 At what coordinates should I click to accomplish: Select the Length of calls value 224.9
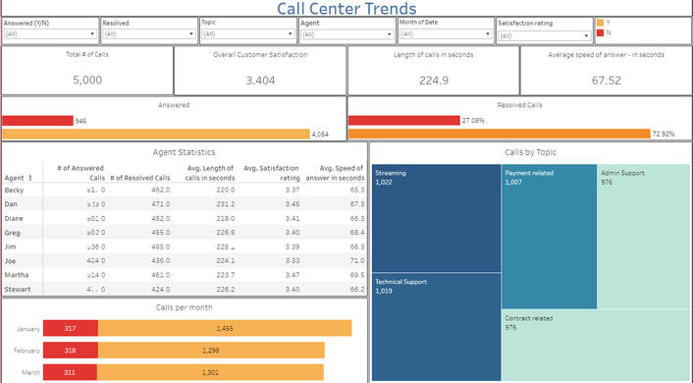(434, 81)
